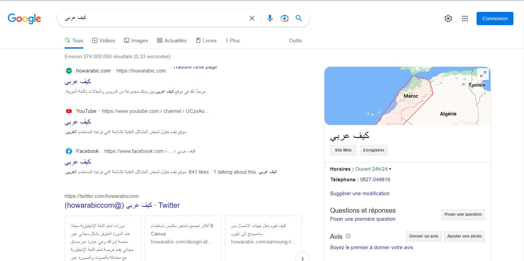The height and width of the screenshot is (261, 524).
Task: Click inside the search input field
Action: [x=154, y=18]
